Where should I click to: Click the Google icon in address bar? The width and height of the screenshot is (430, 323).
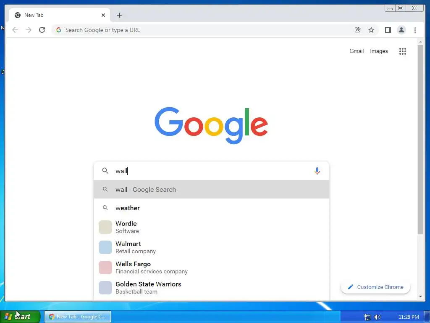pos(59,30)
